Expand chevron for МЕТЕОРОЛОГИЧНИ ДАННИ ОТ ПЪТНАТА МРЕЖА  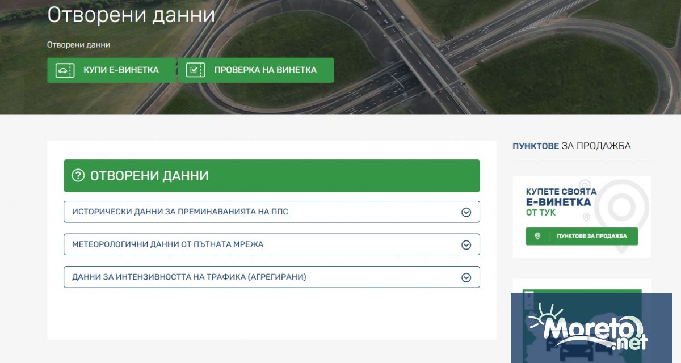click(x=466, y=245)
